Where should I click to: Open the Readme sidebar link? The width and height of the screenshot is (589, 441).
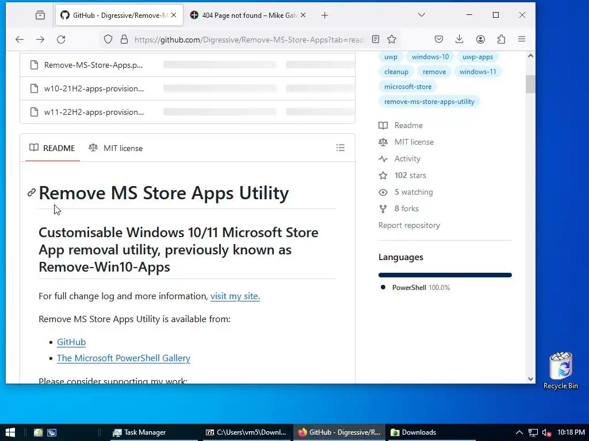tap(400, 125)
